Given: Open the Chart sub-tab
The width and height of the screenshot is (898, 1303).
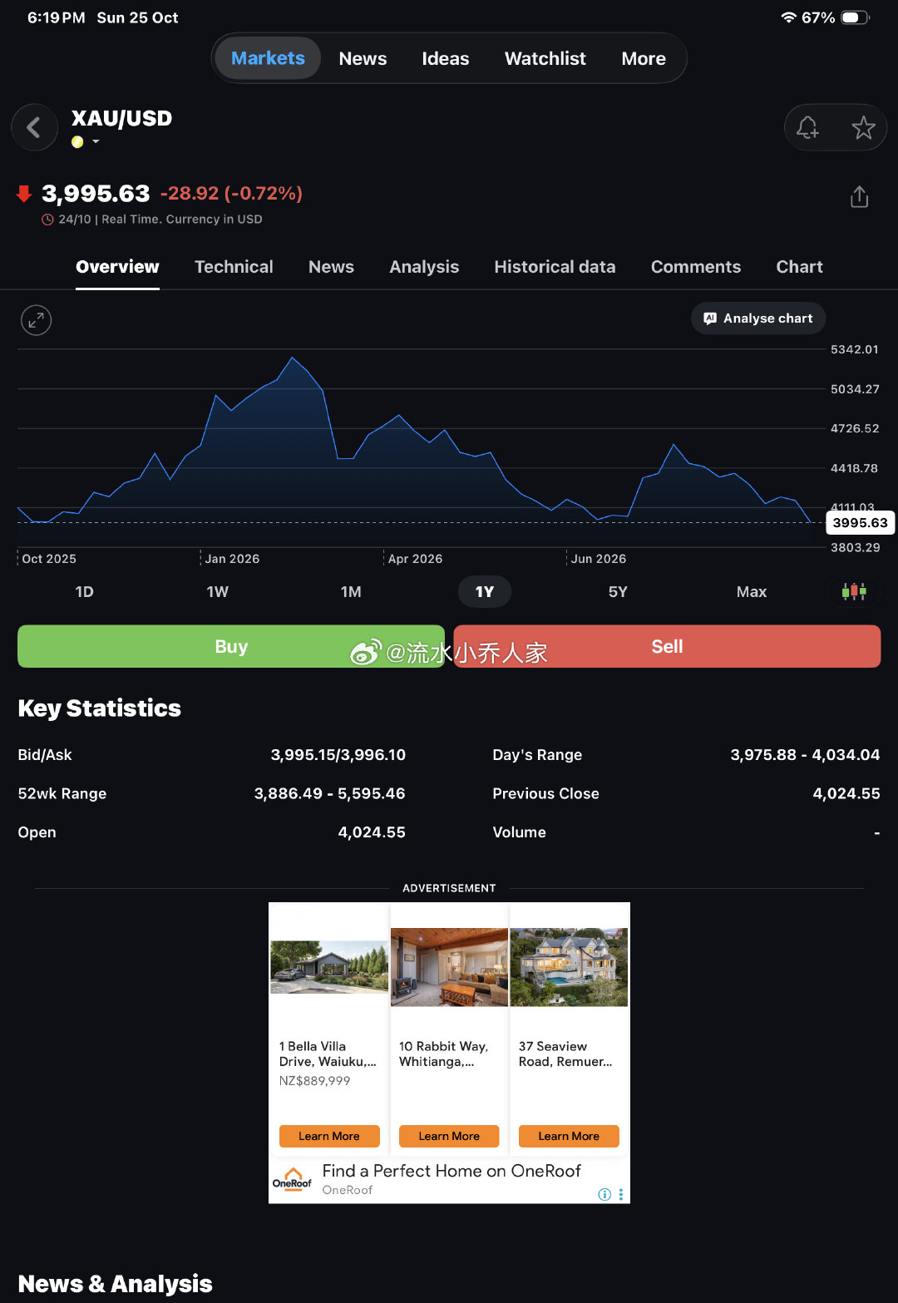Looking at the screenshot, I should [799, 267].
